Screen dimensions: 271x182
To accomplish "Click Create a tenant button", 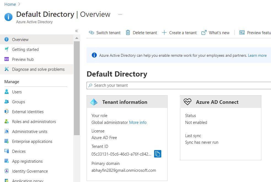I will [179, 32].
